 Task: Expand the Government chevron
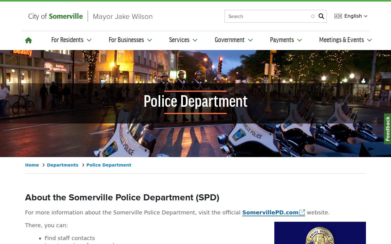coord(250,40)
